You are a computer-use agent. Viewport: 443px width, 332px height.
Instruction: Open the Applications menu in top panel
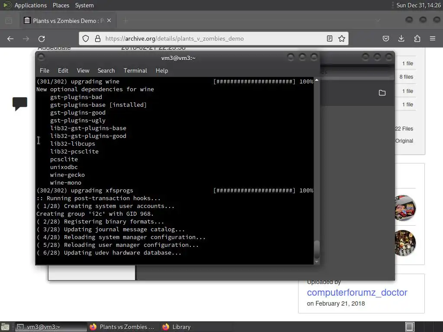pos(31,5)
